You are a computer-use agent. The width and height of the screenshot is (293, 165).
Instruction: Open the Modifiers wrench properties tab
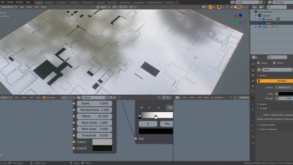tap(253, 110)
